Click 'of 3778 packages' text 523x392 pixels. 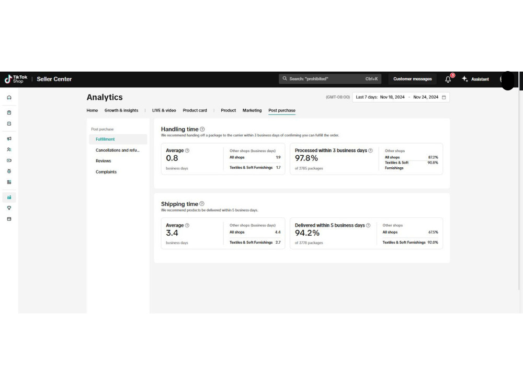pos(309,243)
